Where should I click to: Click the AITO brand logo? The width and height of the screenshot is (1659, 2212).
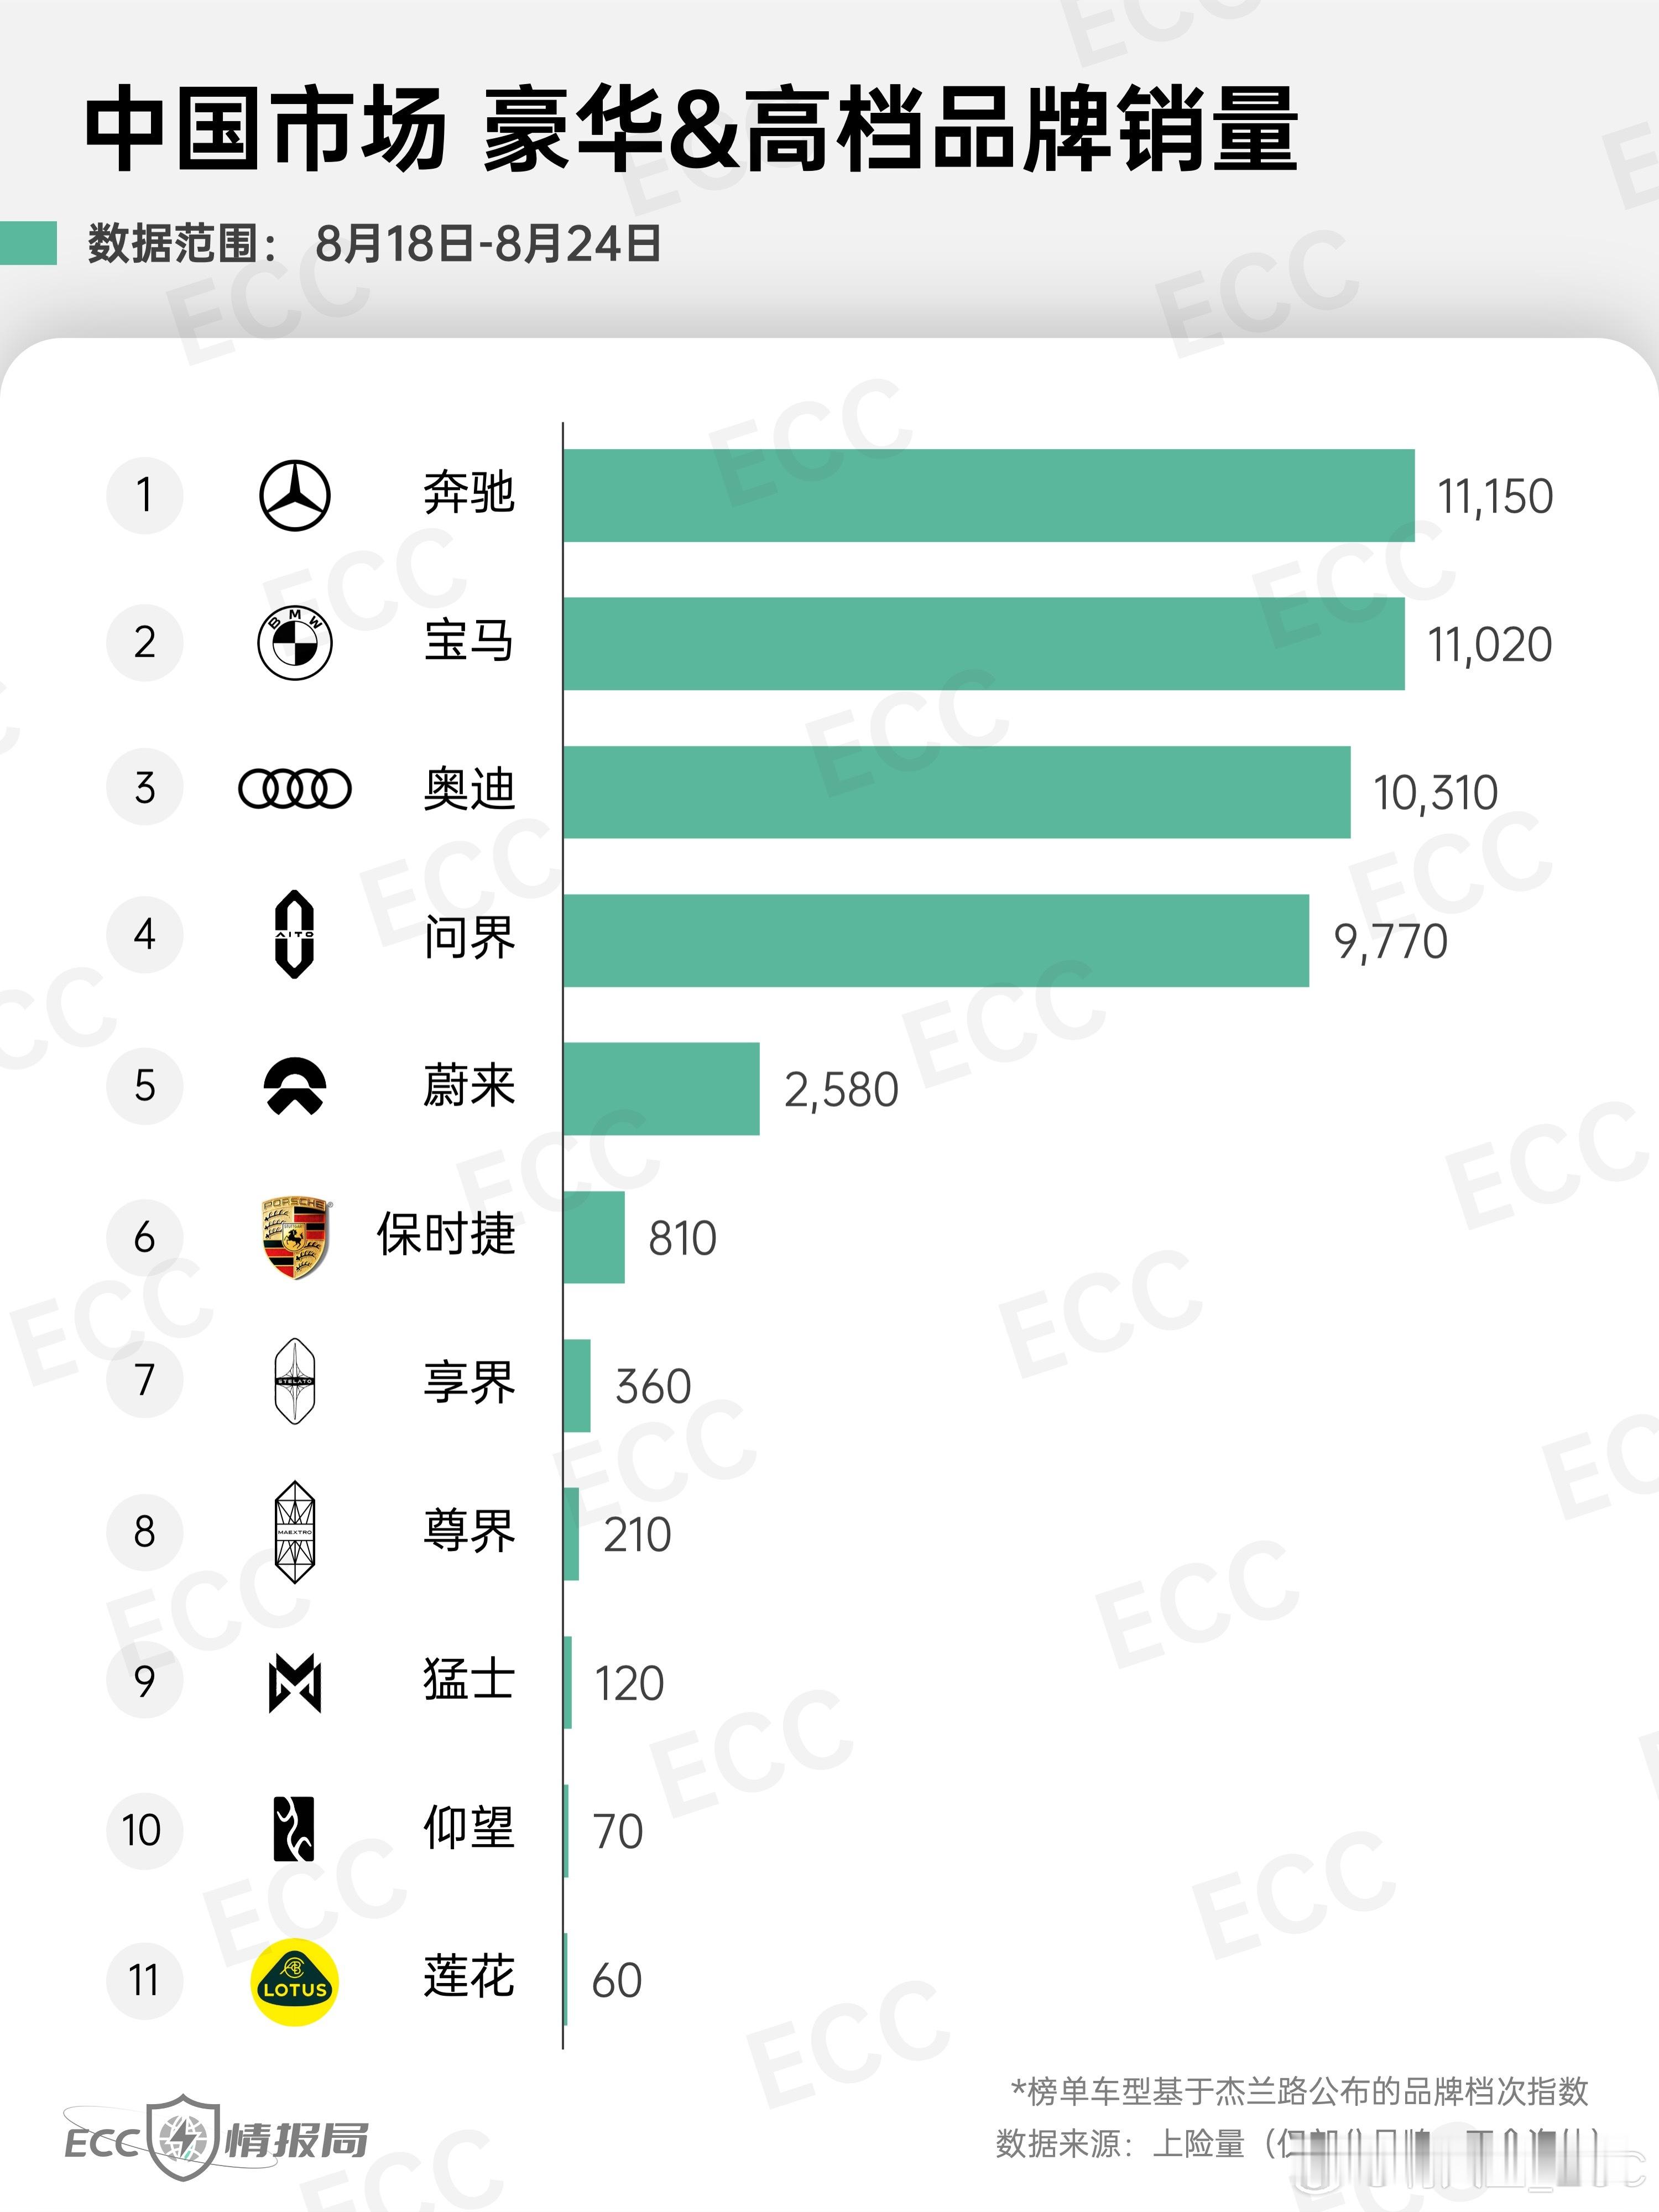pos(295,935)
